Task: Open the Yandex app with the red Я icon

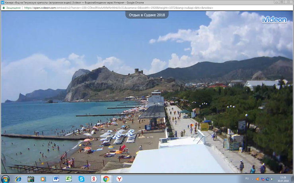Action: pyautogui.click(x=94, y=179)
